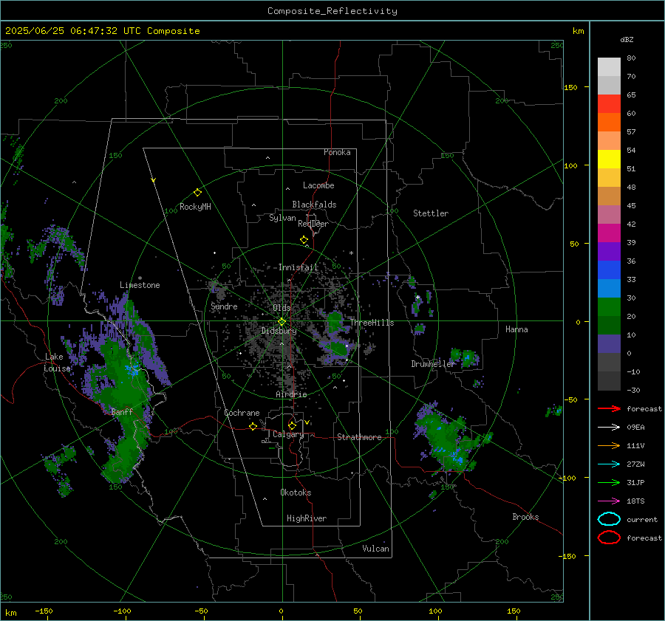The image size is (665, 621).
Task: Click the Hanna map label
Action: [x=516, y=329]
